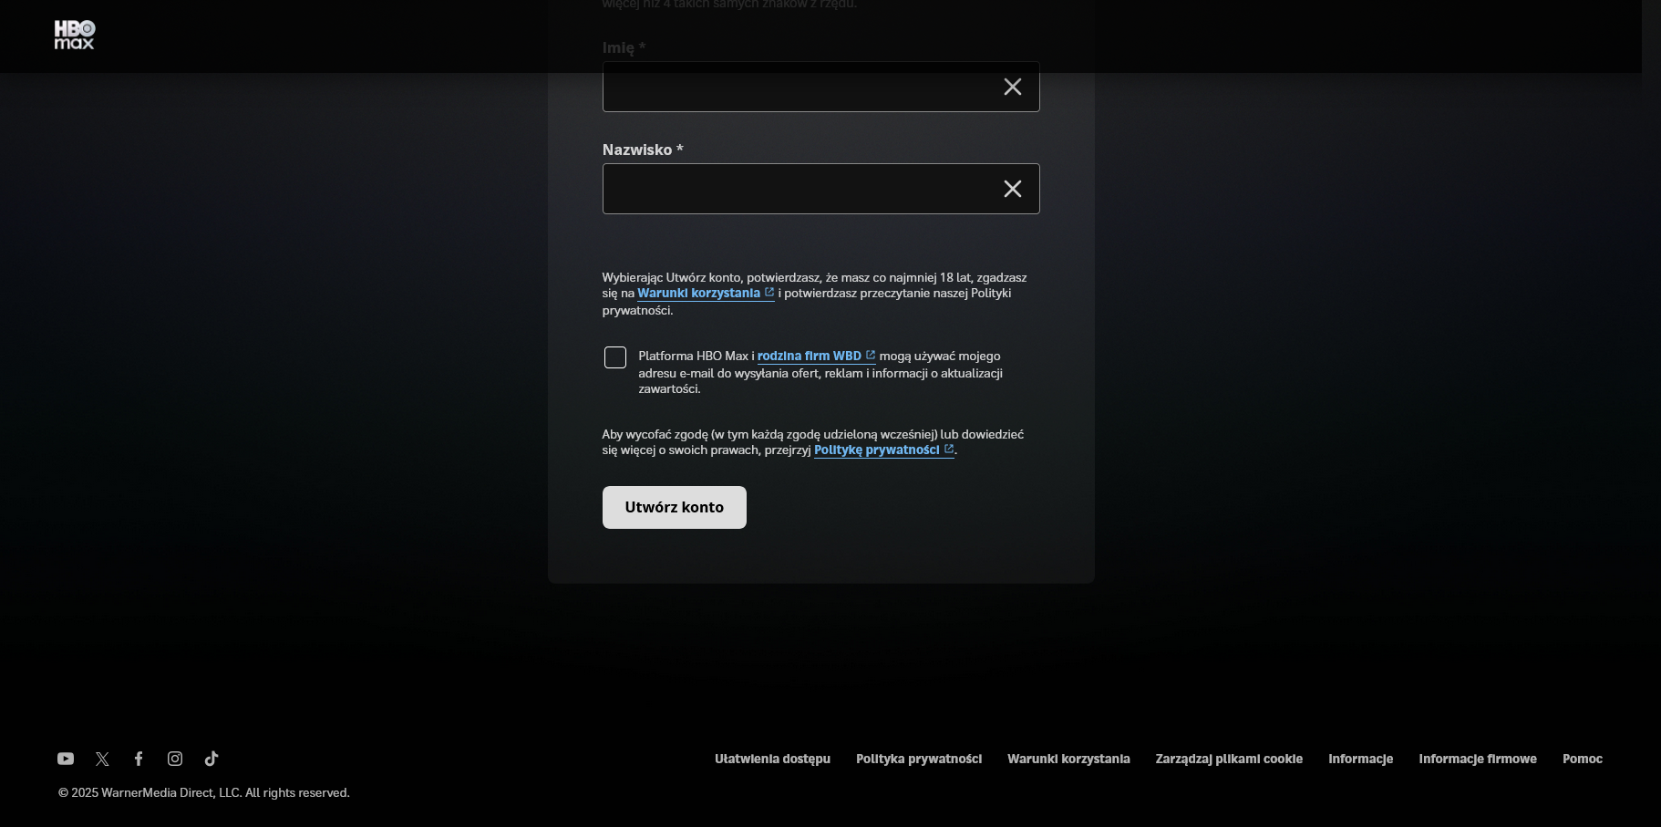Viewport: 1661px width, 827px height.
Task: Open the Instagram social icon
Action: click(x=175, y=759)
